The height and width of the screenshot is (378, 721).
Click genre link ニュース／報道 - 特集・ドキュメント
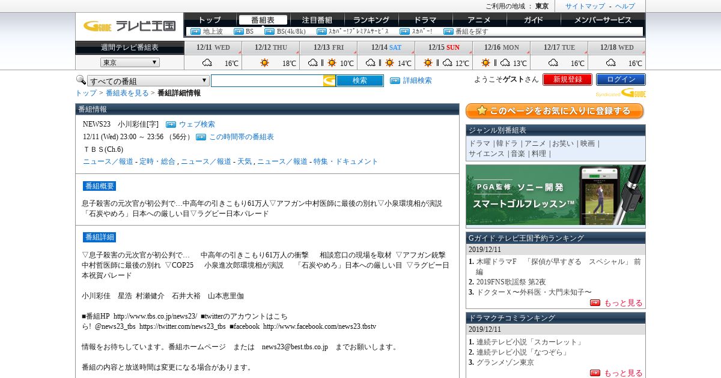pos(318,161)
